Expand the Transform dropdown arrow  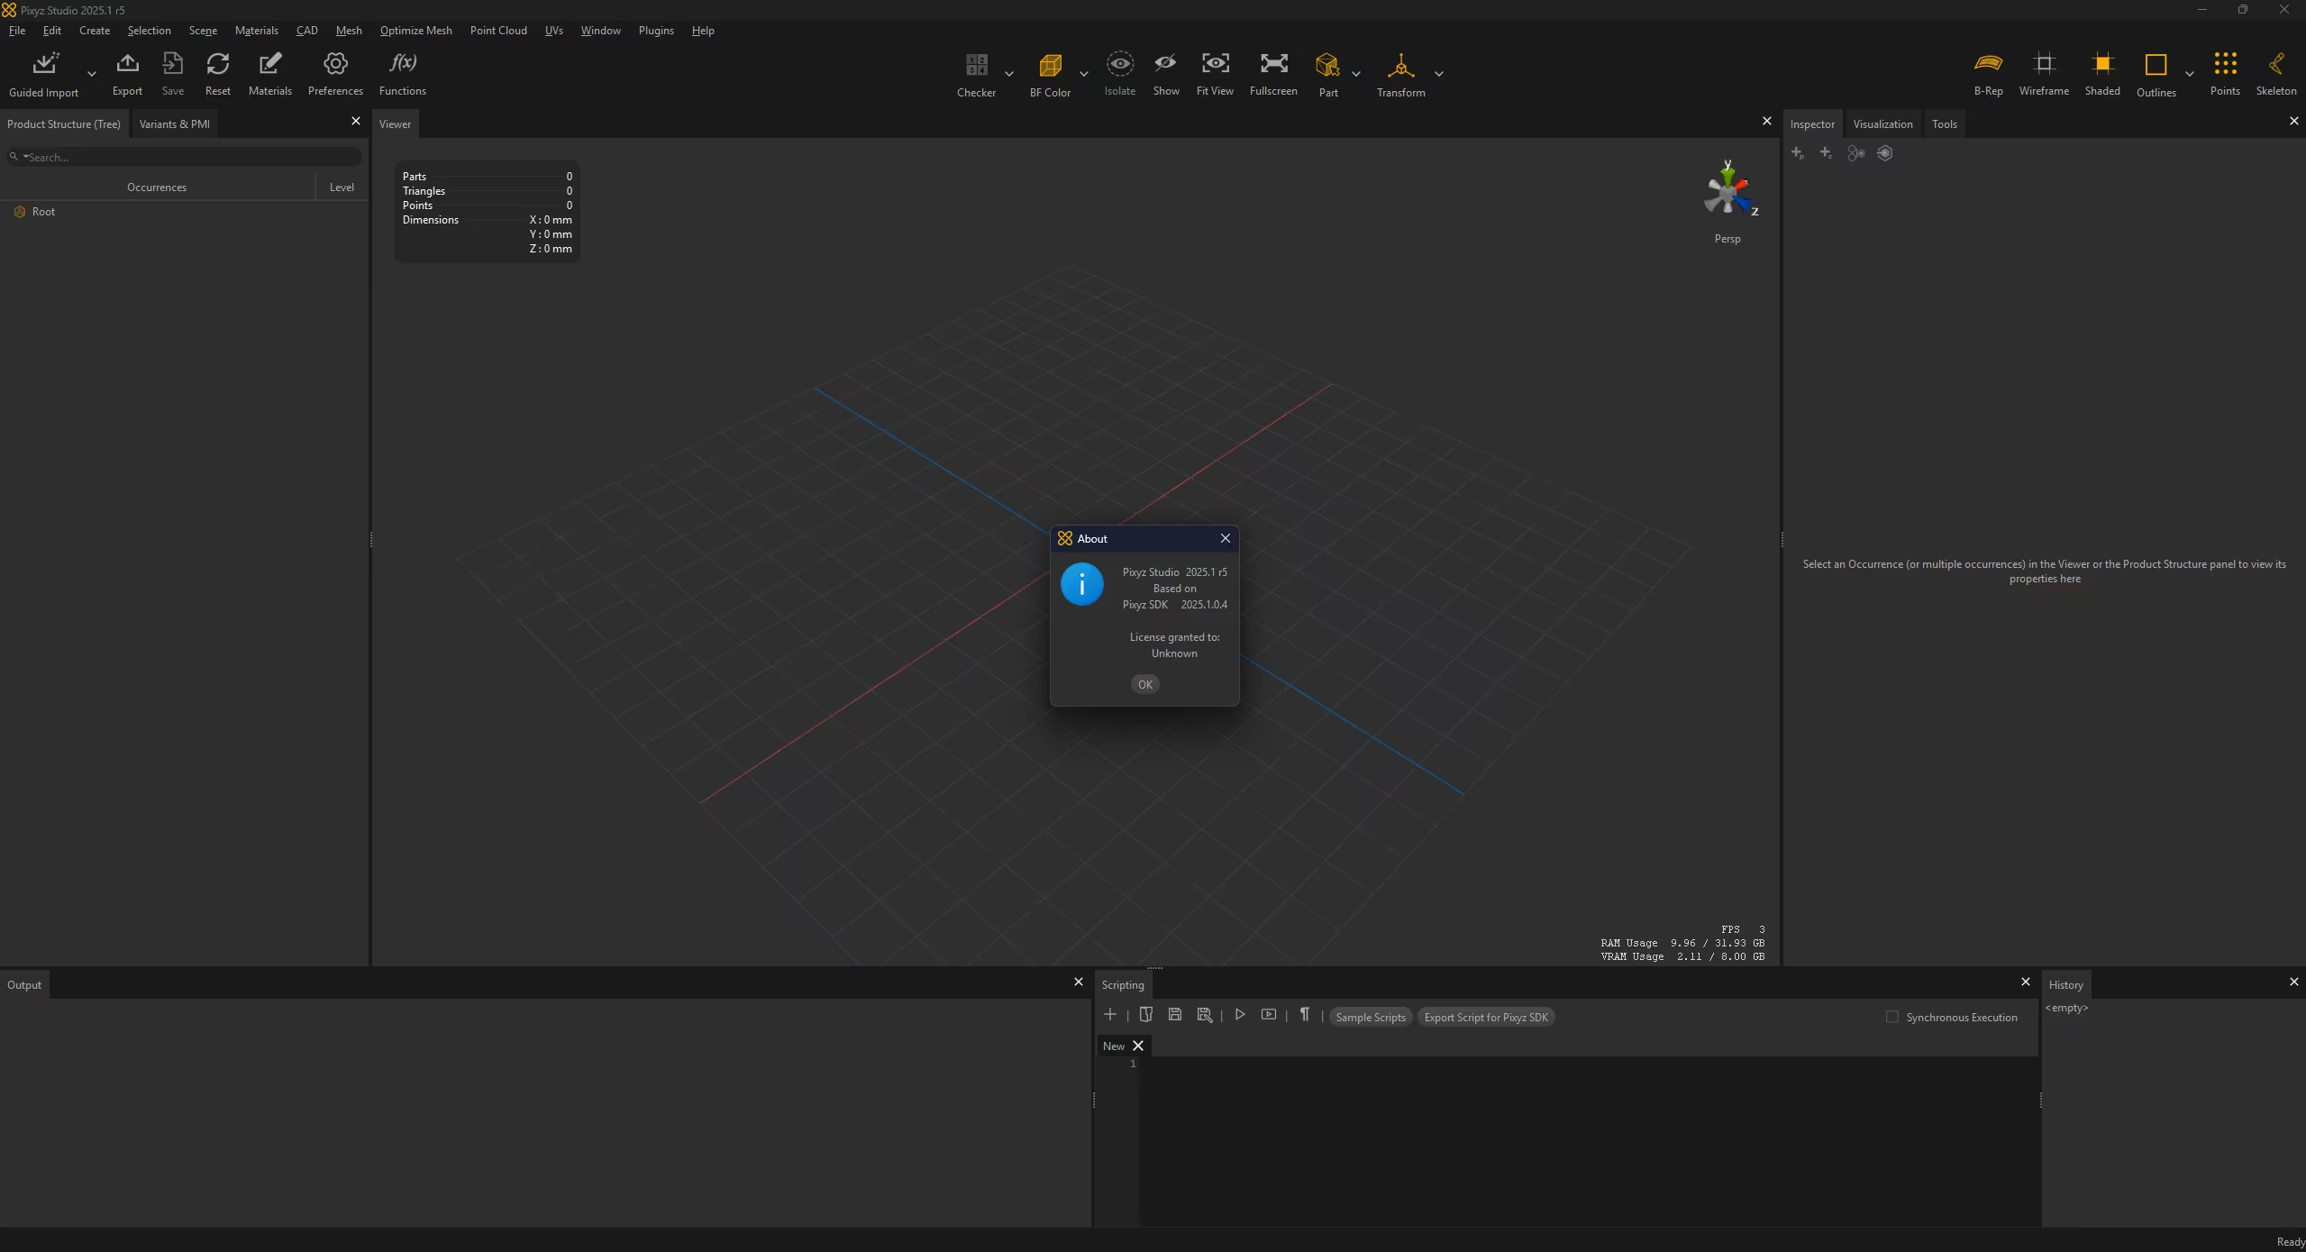[1438, 74]
